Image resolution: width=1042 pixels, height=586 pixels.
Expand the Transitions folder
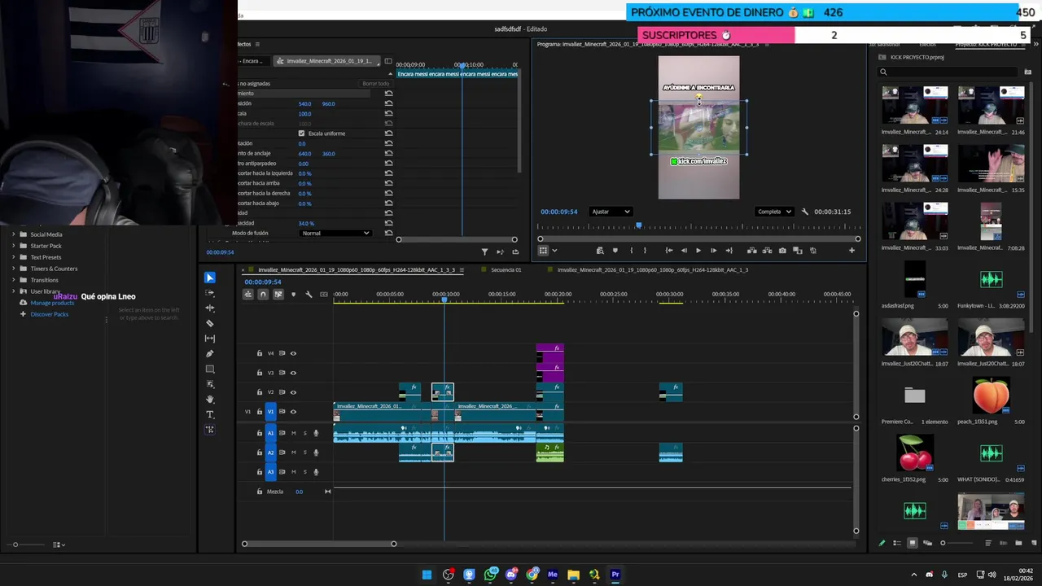coord(13,280)
